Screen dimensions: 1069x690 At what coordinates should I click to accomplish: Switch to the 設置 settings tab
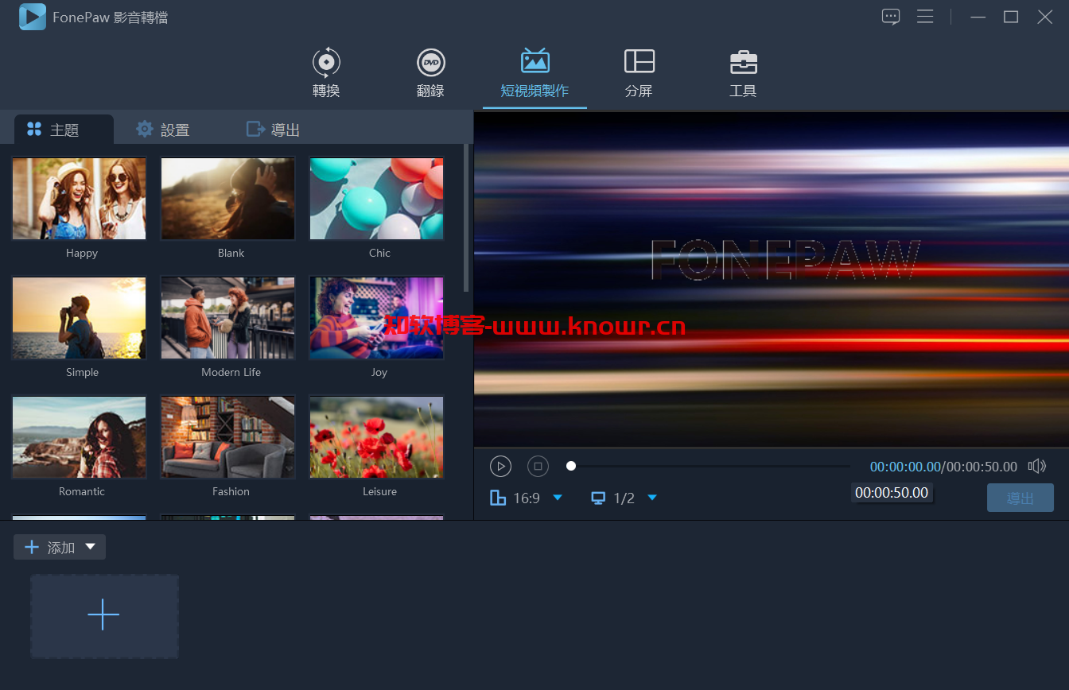coord(163,130)
